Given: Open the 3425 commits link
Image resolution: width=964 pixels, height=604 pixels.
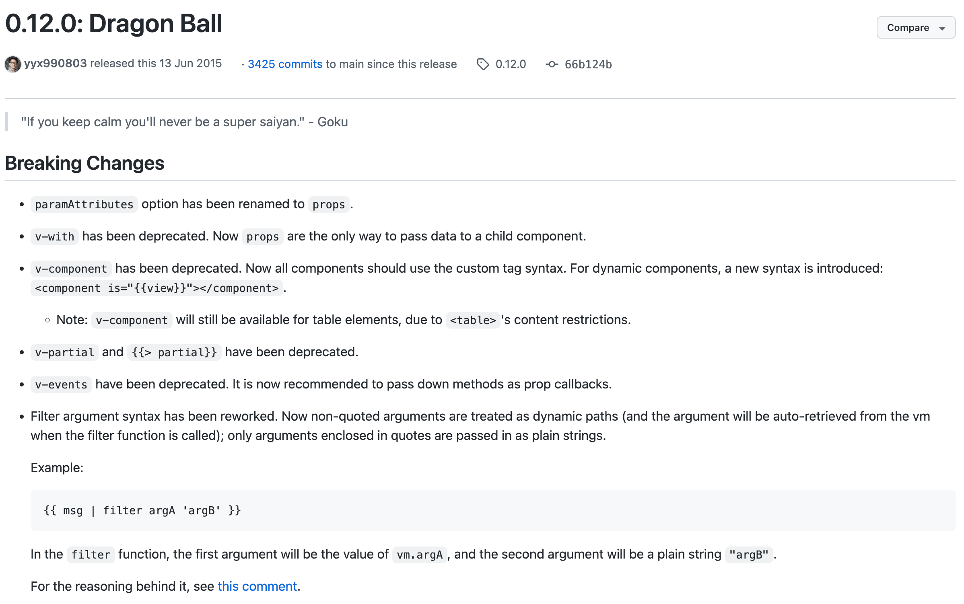Looking at the screenshot, I should tap(284, 64).
